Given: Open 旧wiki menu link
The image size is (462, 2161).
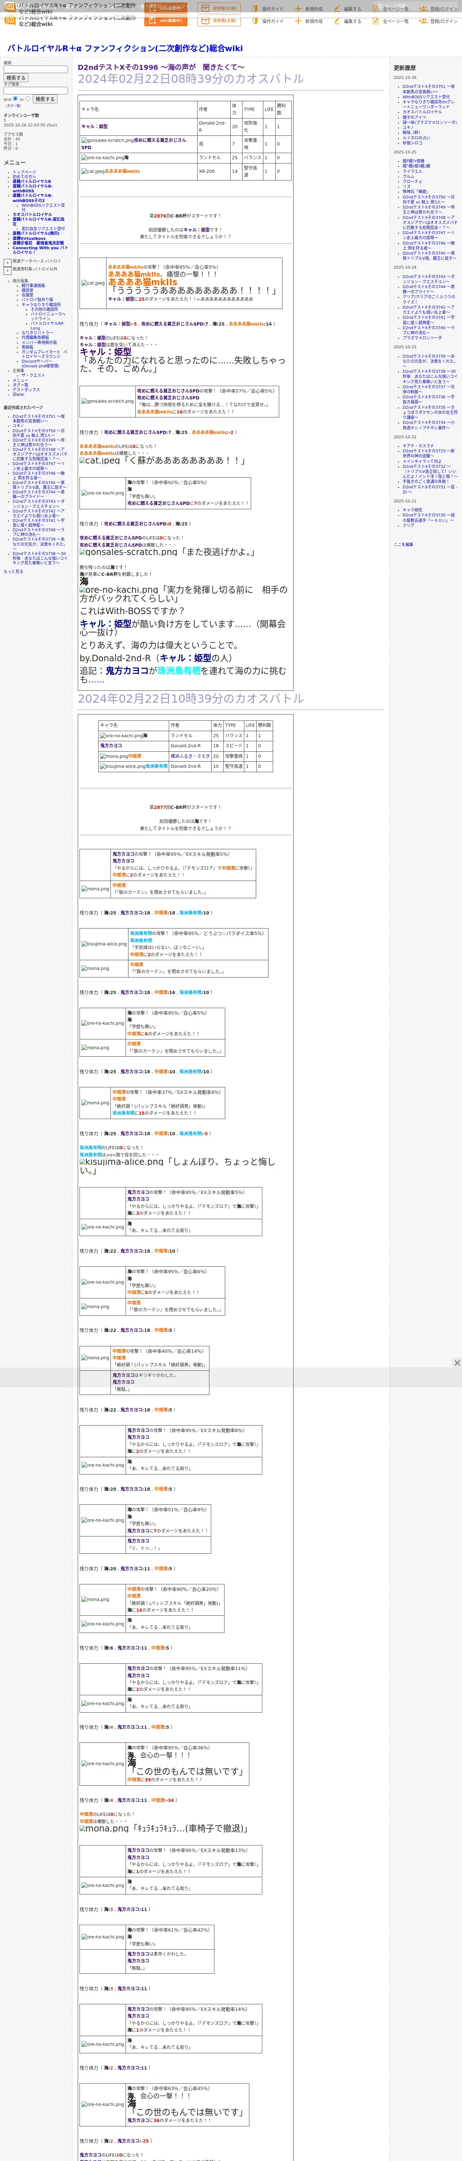Looking at the screenshot, I should 18,394.
